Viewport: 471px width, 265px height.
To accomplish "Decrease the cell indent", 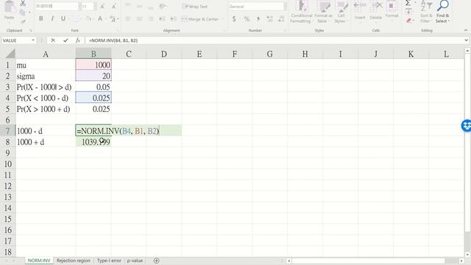I will 162,19.
